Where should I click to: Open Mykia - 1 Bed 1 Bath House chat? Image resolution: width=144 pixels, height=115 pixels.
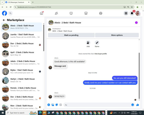coord(21,71)
